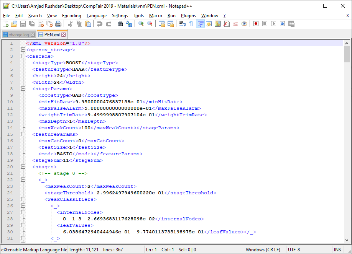The image size is (352, 254).
Task: Click the Cut scissors icon
Action: [70, 24]
